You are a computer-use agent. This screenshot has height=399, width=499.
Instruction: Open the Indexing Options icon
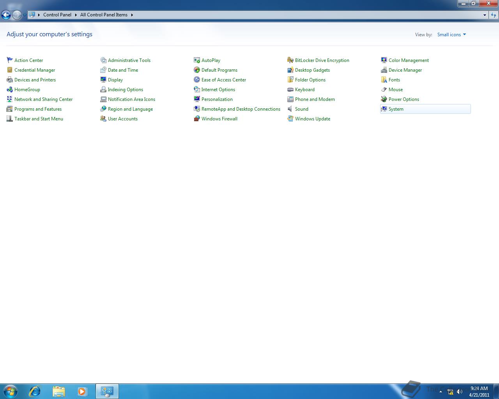click(x=103, y=89)
